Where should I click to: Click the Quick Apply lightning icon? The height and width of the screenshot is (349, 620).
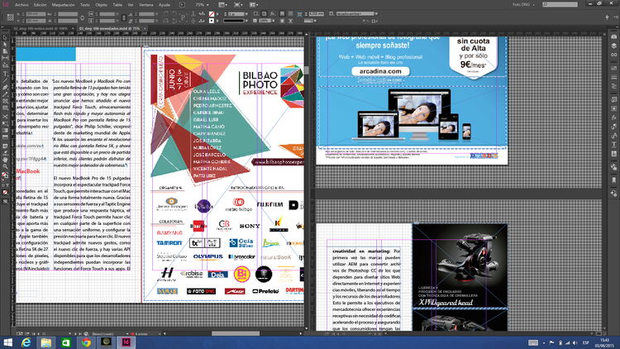click(607, 17)
